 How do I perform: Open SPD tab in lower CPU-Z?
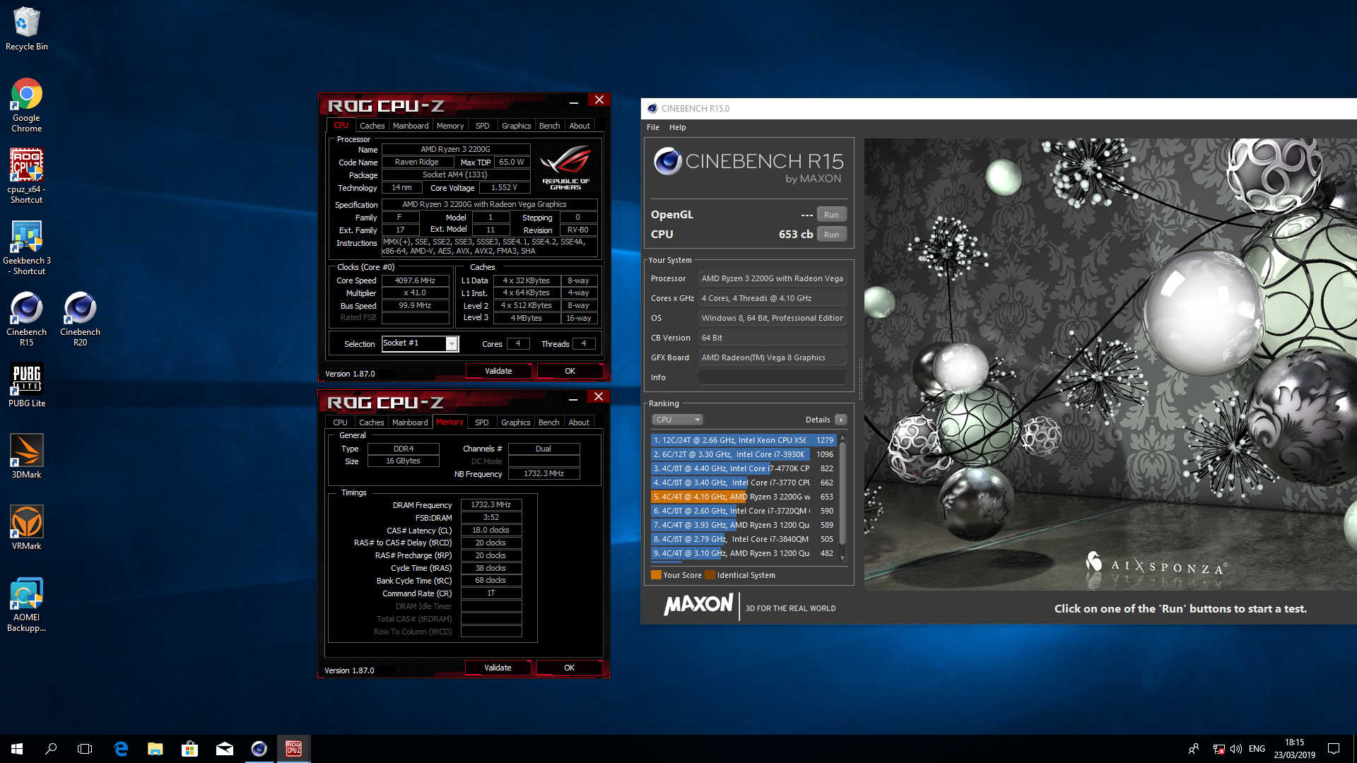tap(481, 422)
